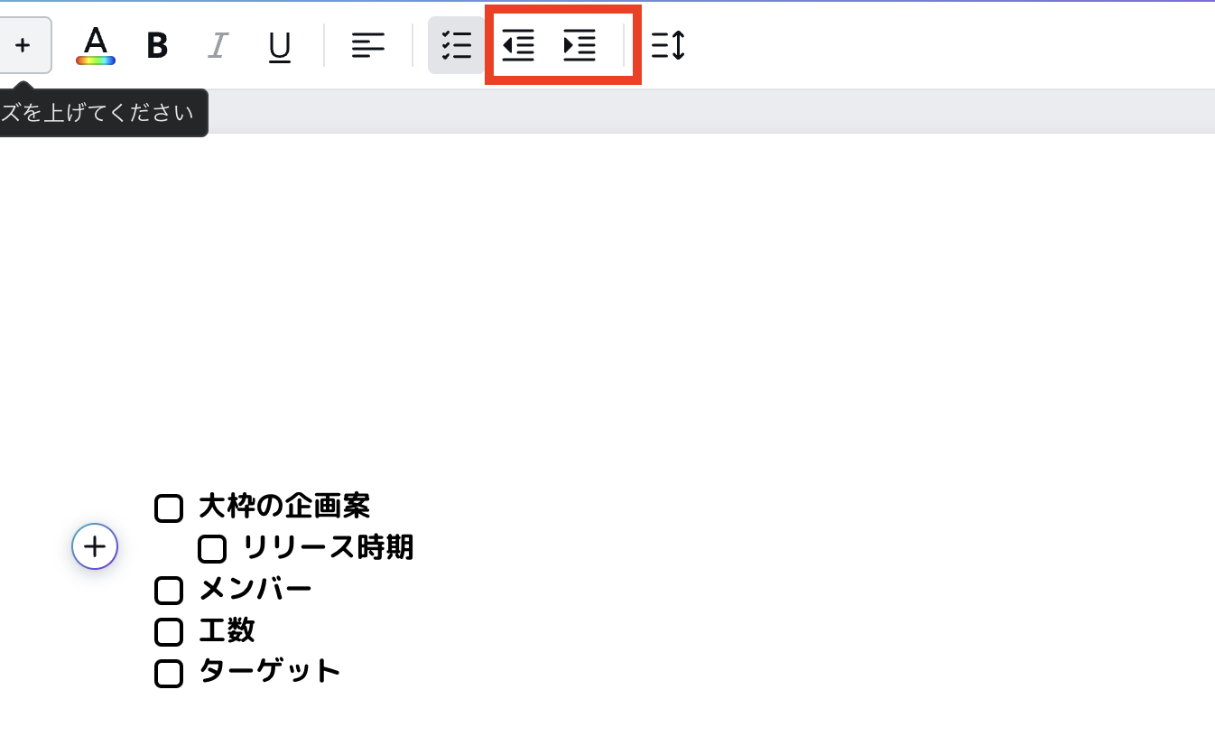
Task: Check the 大枠の企画案 checkbox
Action: pyautogui.click(x=169, y=508)
